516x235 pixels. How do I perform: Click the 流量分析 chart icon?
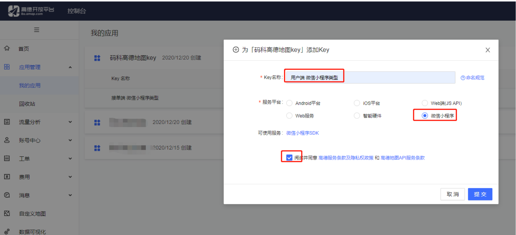click(x=7, y=122)
